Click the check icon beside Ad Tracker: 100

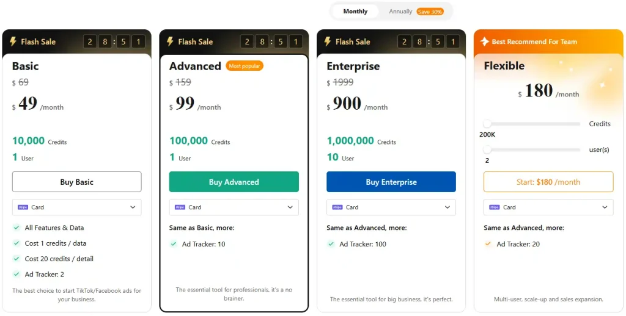click(331, 244)
